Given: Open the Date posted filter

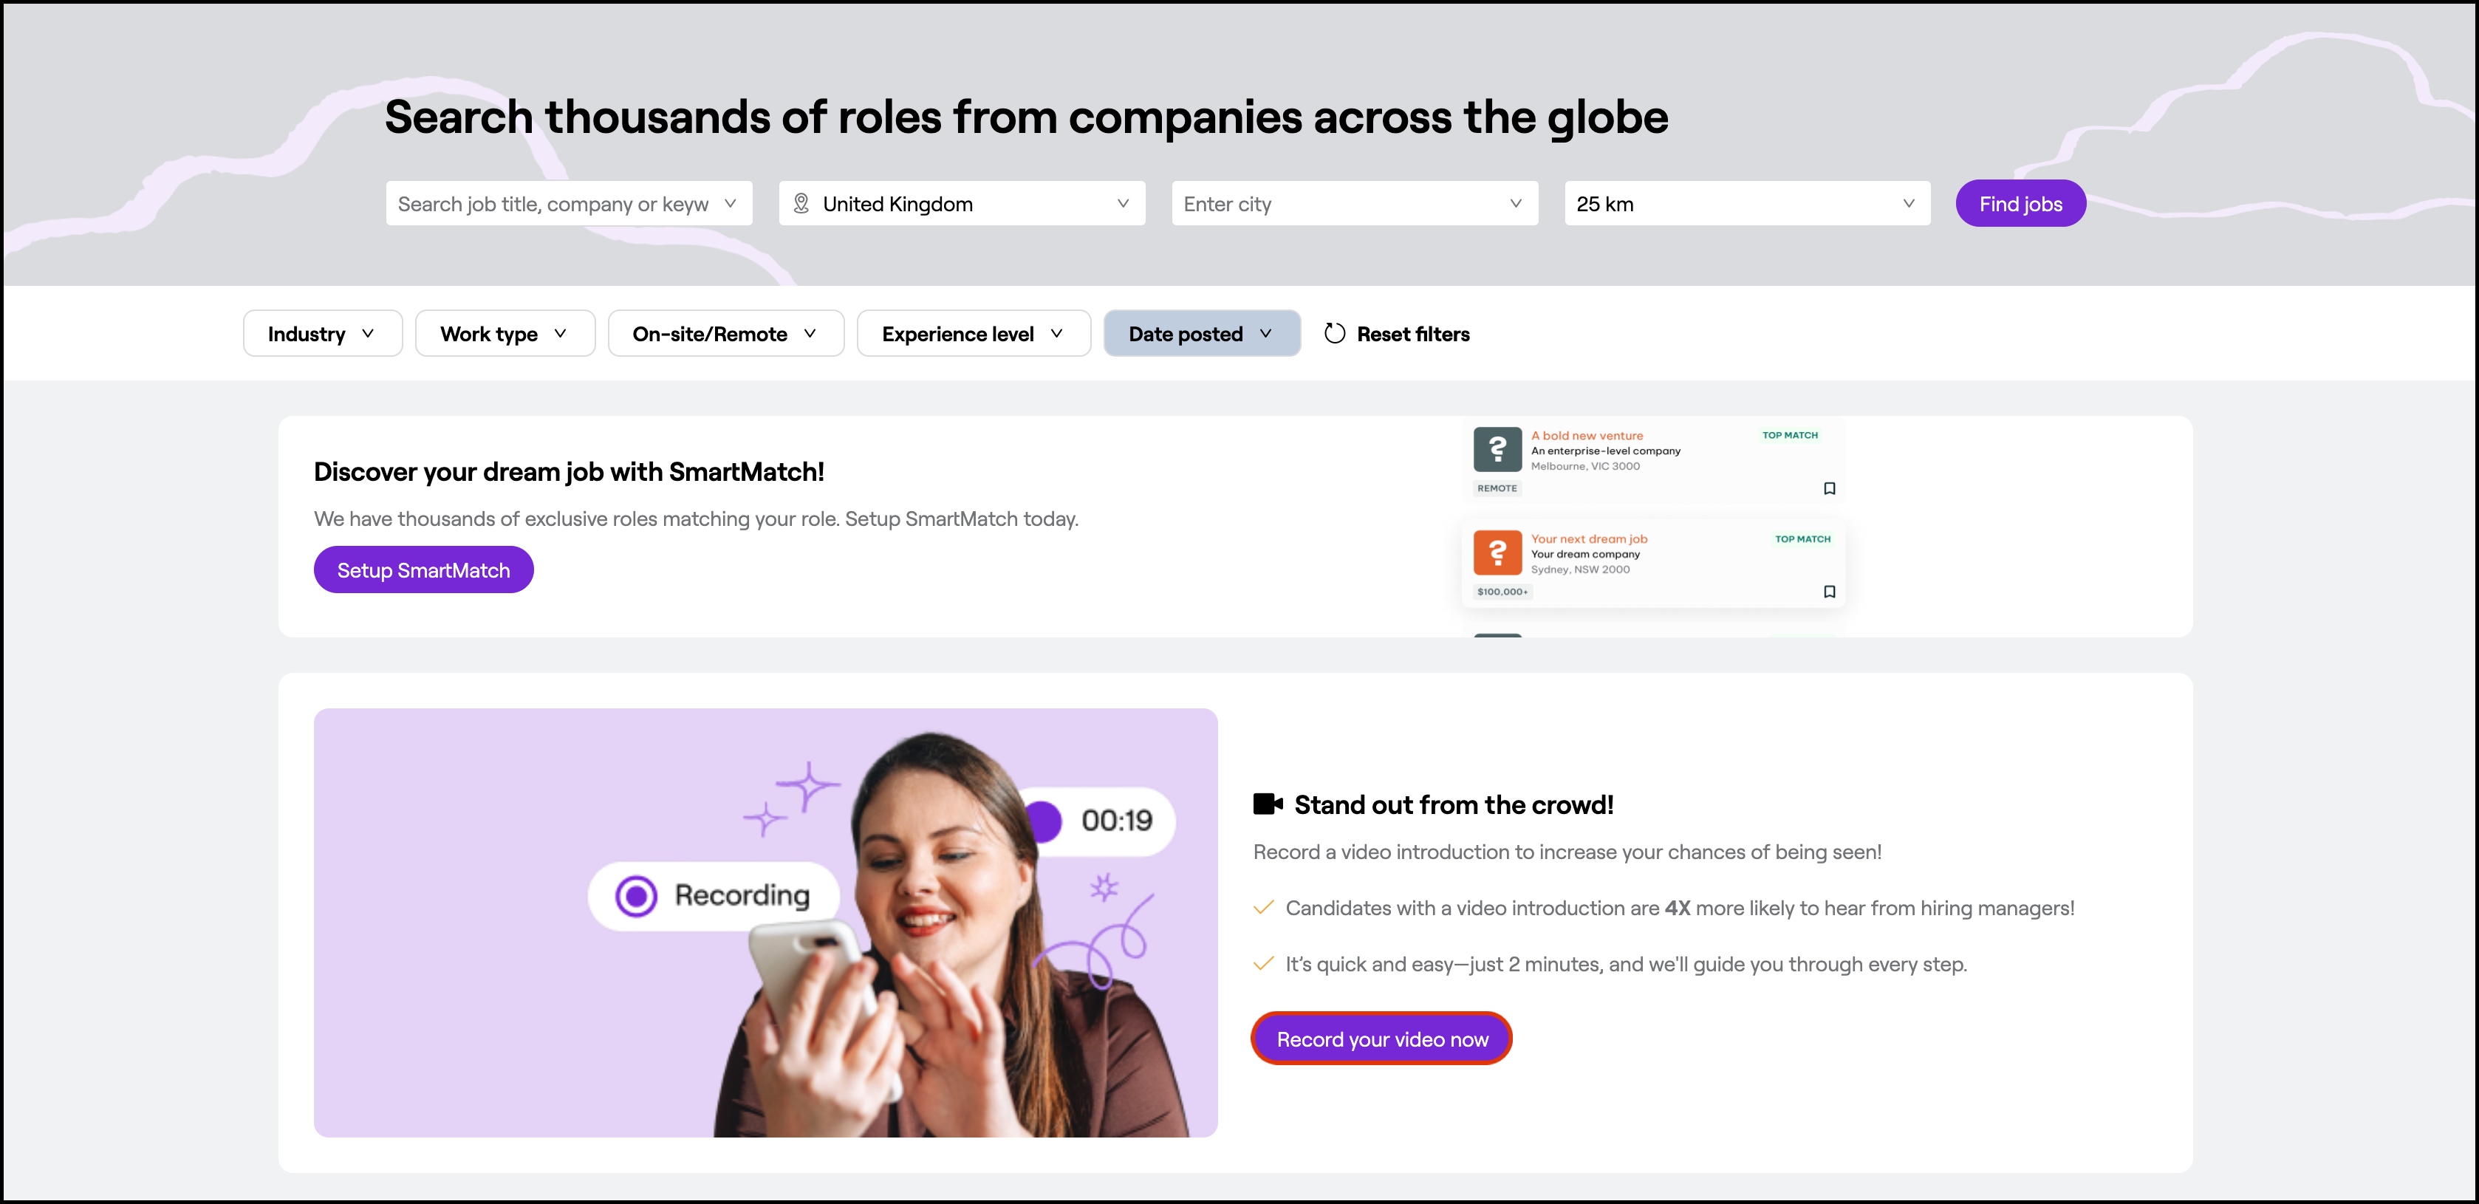Looking at the screenshot, I should pos(1201,333).
